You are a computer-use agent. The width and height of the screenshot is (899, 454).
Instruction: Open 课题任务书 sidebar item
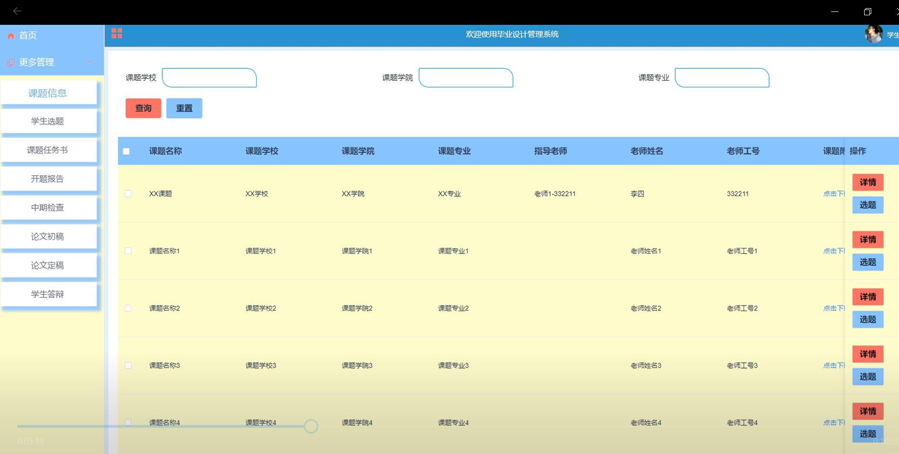click(x=48, y=150)
